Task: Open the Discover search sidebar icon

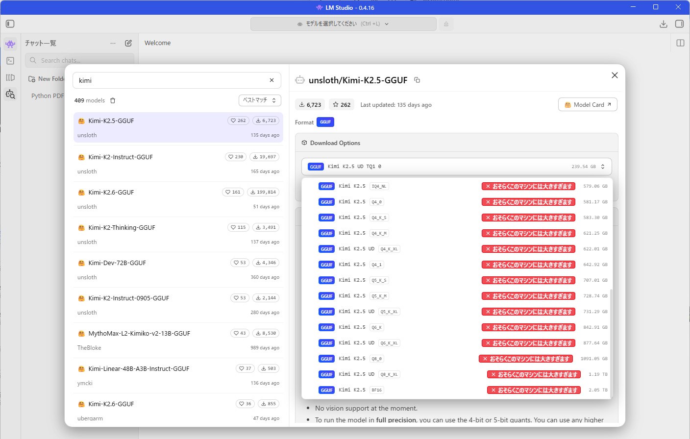Action: [x=10, y=94]
